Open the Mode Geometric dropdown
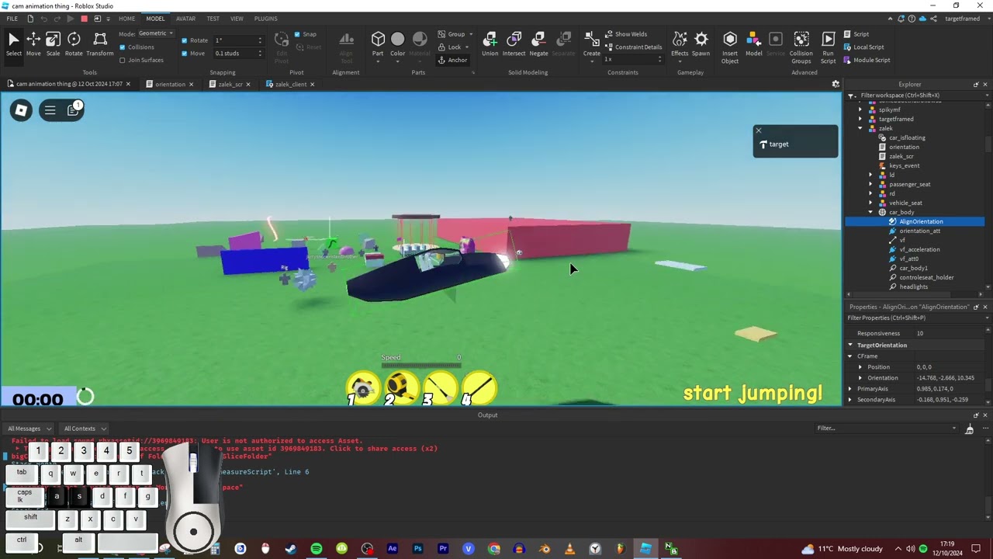Screen dimensions: 993x559 156,33
